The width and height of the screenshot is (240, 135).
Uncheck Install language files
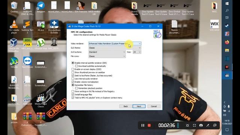(x=73, y=94)
